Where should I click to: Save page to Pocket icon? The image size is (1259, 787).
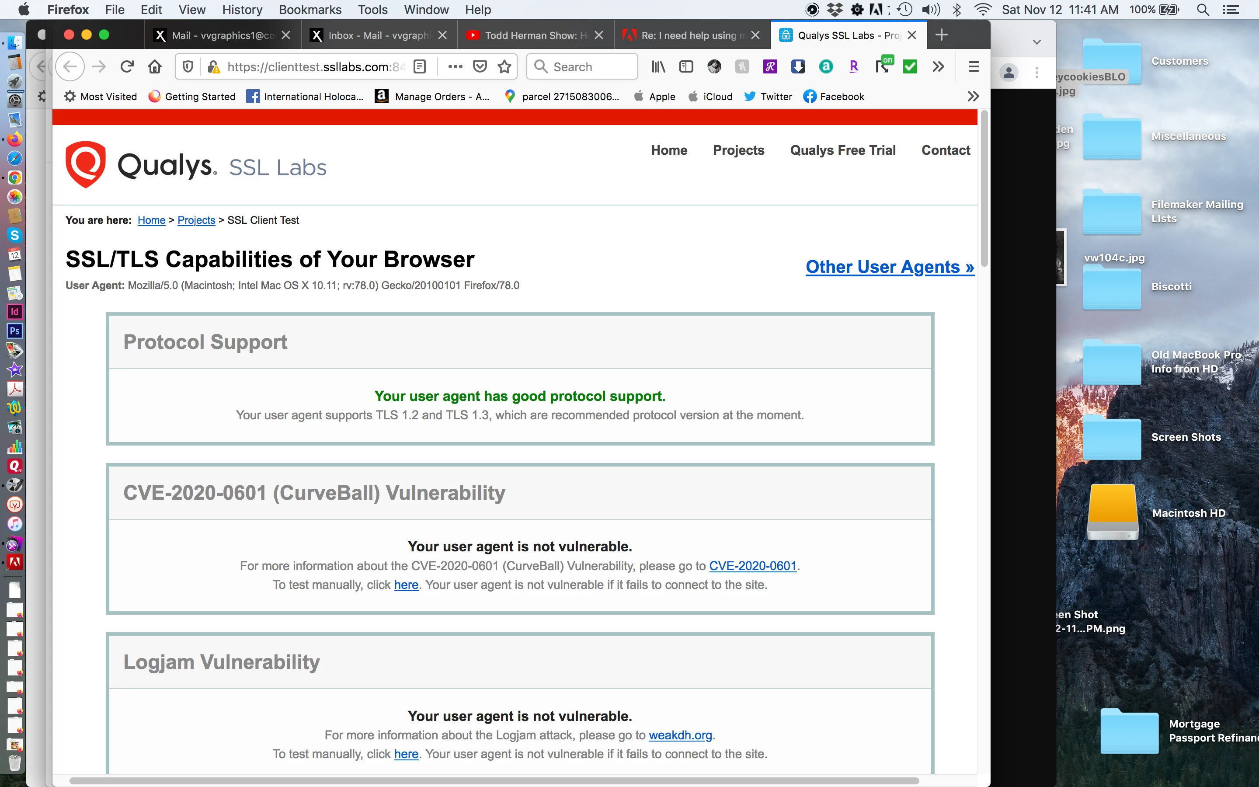coord(480,66)
